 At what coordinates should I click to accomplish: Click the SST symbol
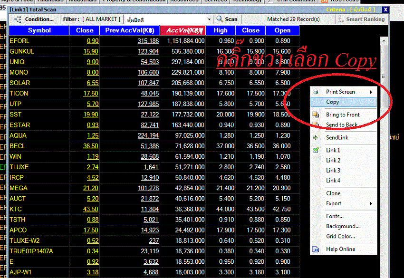16,115
